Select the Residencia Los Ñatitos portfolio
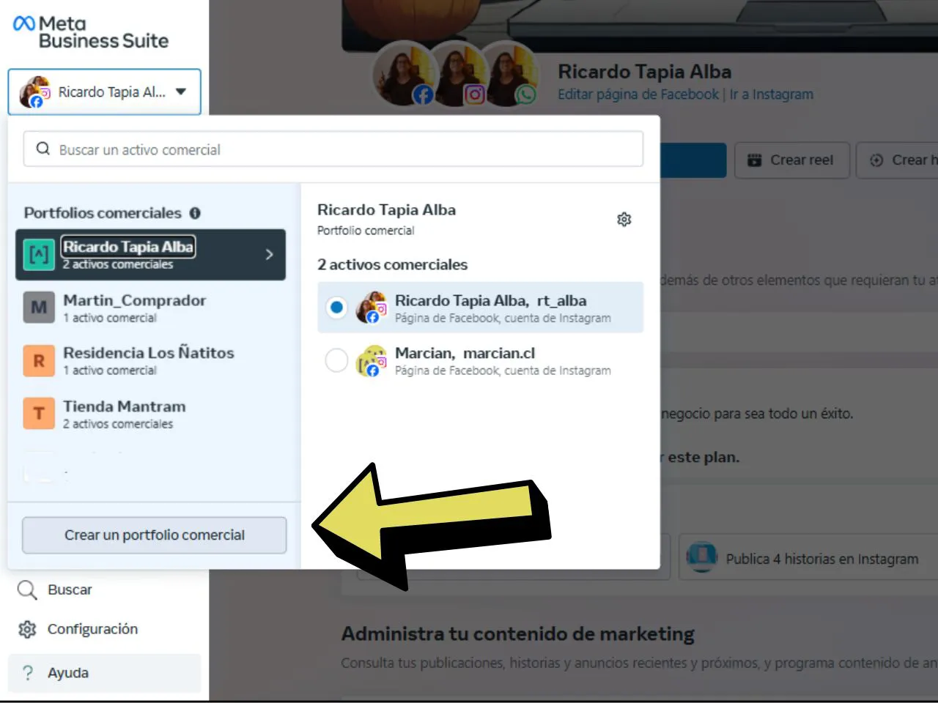Image resolution: width=938 pixels, height=703 pixels. click(x=150, y=360)
